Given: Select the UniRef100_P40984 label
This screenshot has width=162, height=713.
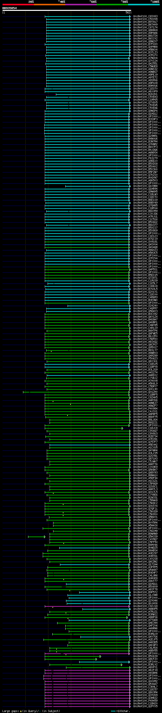Looking at the screenshot, I should pos(145,409).
